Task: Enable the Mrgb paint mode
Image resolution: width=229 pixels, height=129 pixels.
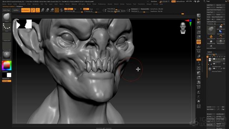Action: 70,9
